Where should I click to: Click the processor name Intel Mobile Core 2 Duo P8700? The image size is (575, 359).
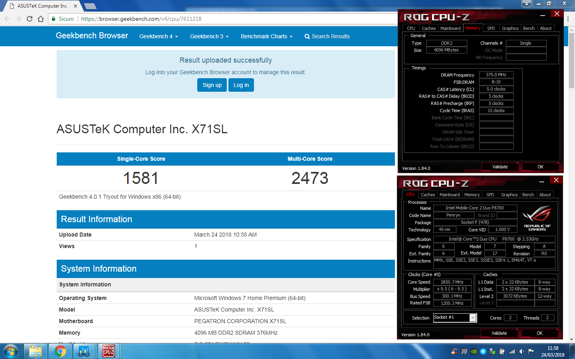tap(475, 208)
